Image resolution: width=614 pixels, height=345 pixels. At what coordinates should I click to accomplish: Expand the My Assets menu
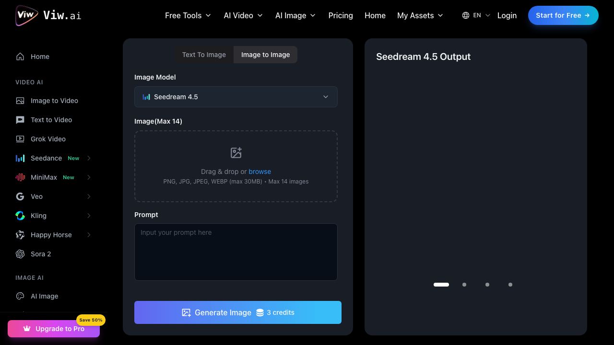pyautogui.click(x=420, y=15)
